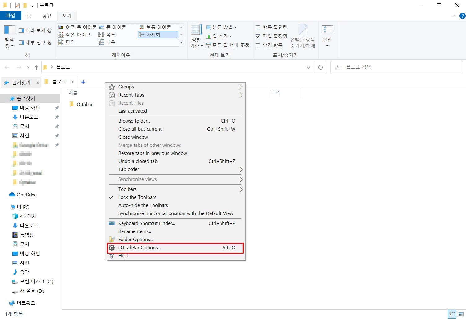Choose Browse folder... menu entry

click(x=175, y=121)
